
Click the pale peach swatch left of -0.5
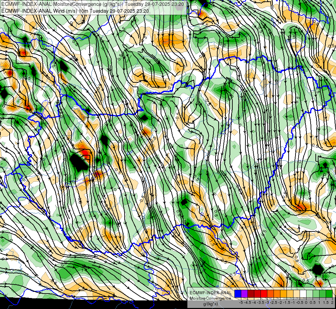297,294
